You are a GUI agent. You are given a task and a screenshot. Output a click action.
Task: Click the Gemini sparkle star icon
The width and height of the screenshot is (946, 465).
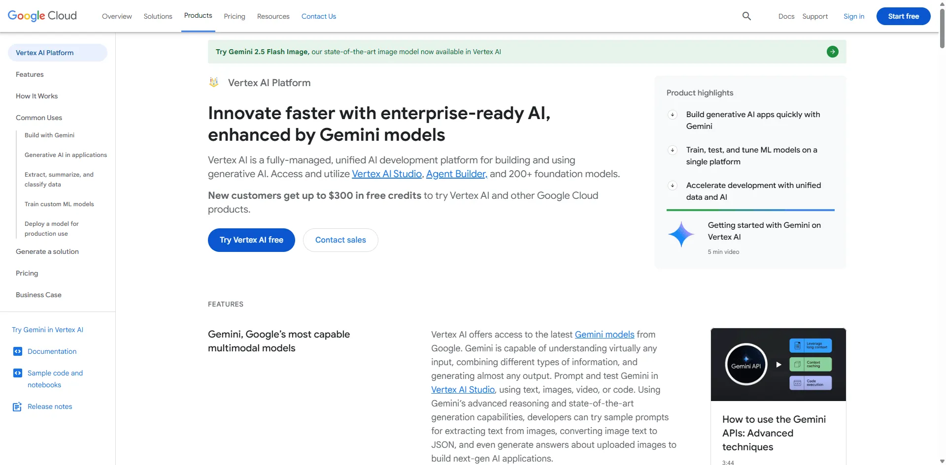point(681,234)
